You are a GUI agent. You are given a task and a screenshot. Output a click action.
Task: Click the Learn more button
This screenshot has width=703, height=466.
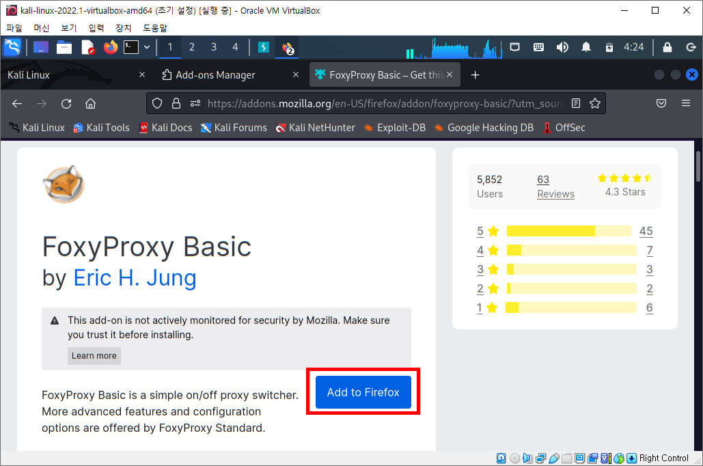[x=94, y=356]
